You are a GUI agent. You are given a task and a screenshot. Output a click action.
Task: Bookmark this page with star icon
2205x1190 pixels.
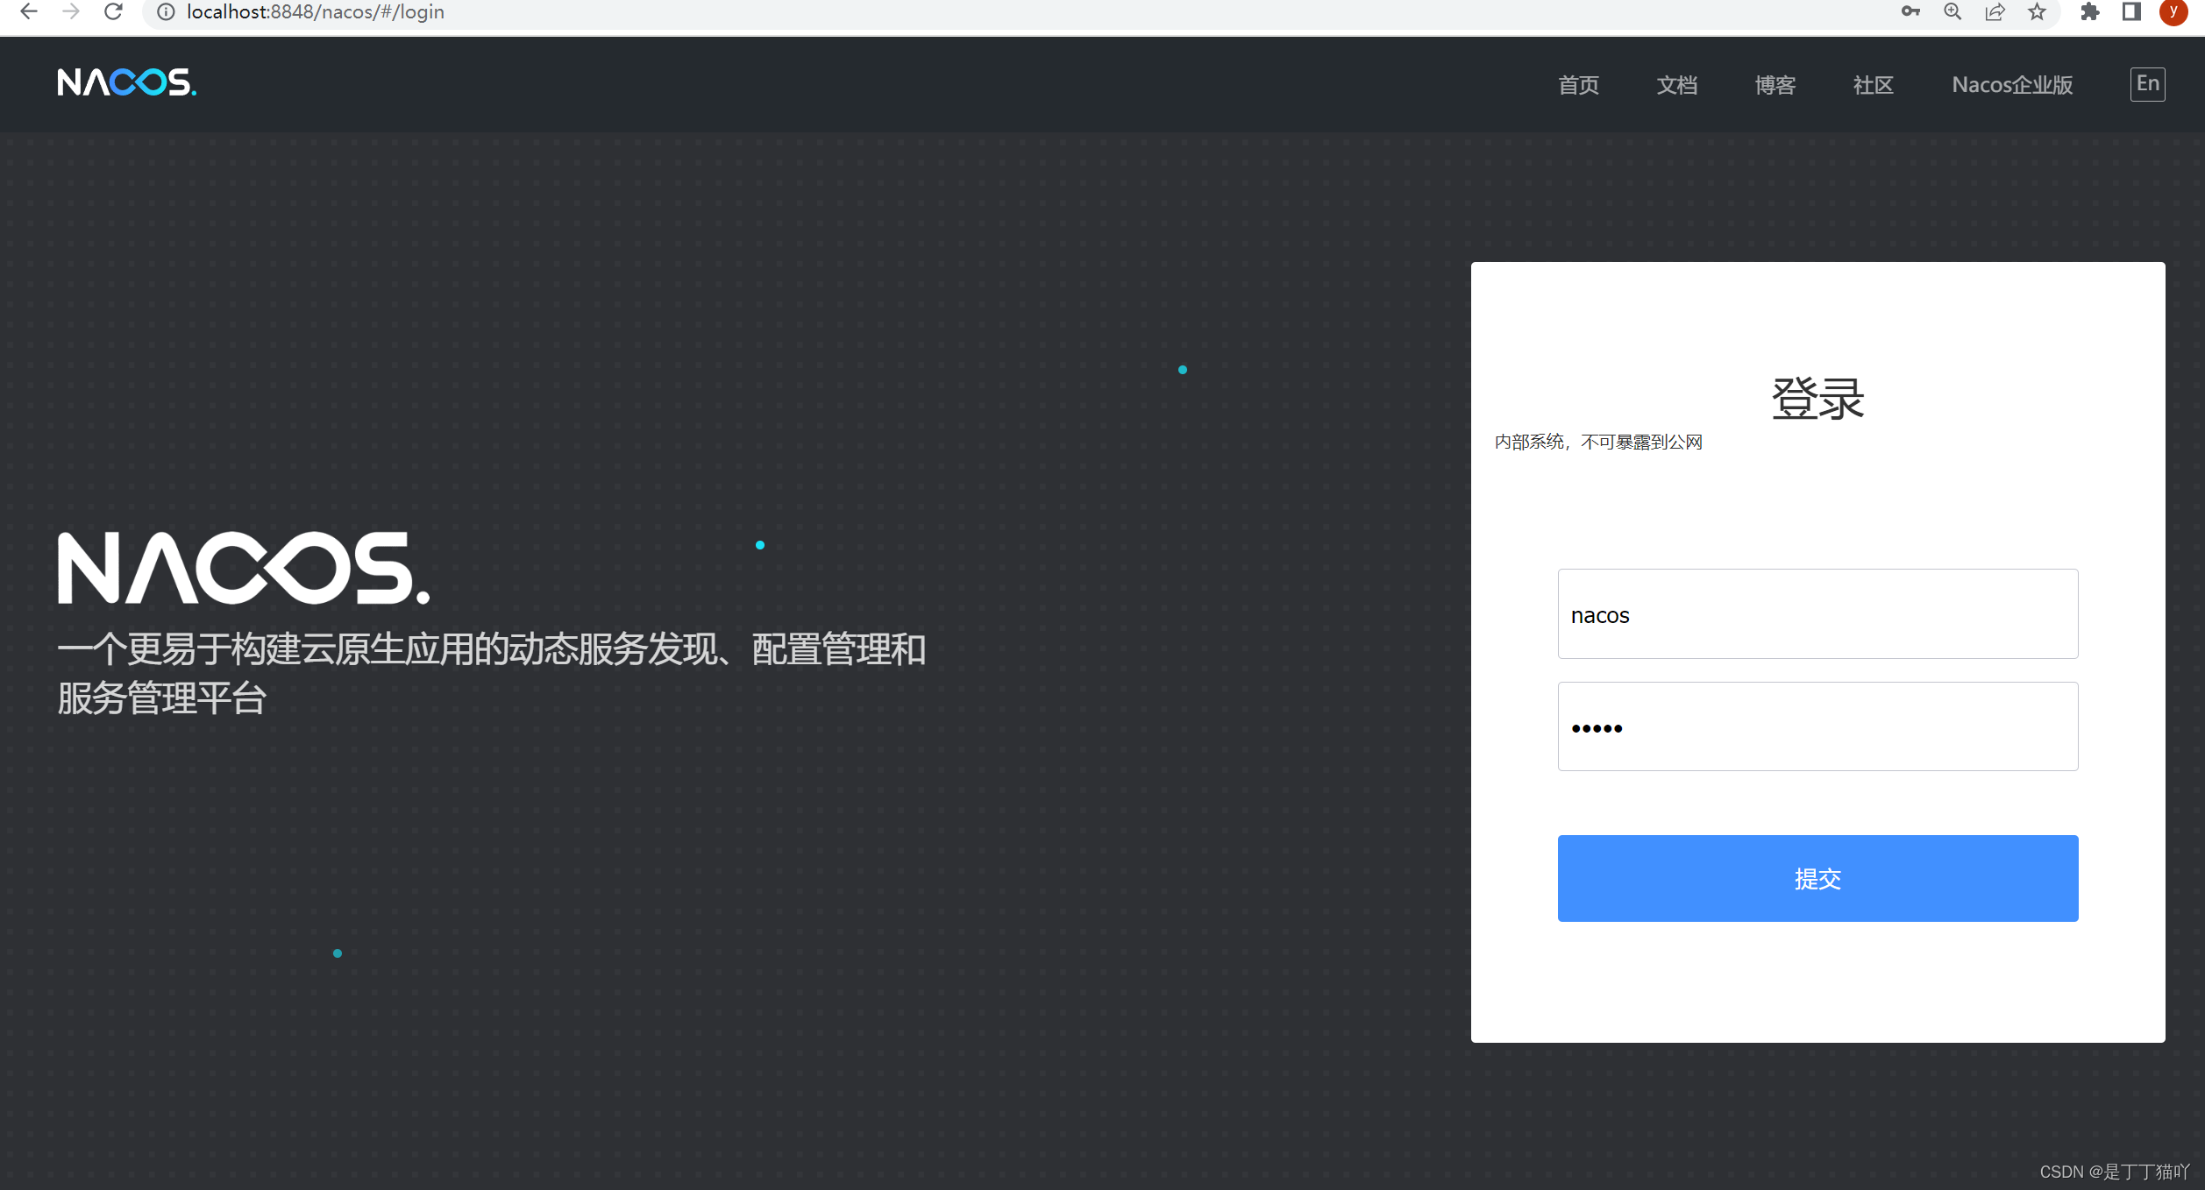pyautogui.click(x=2037, y=11)
